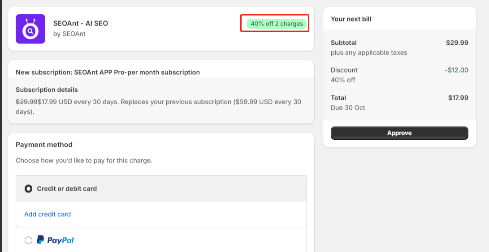Click the Subscription details label

(47, 90)
